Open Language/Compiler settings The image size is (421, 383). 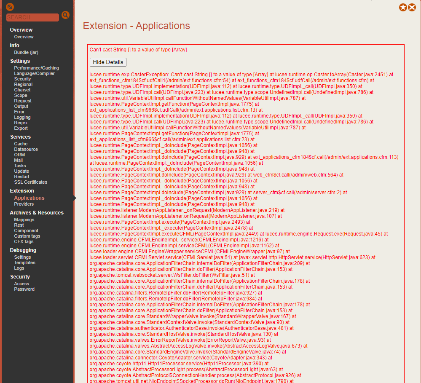pos(35,74)
